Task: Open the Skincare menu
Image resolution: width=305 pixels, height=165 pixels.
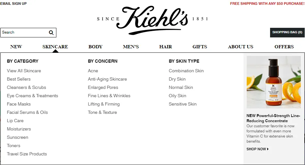Action: 55,47
